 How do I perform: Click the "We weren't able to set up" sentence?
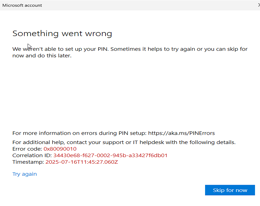click(x=60, y=49)
